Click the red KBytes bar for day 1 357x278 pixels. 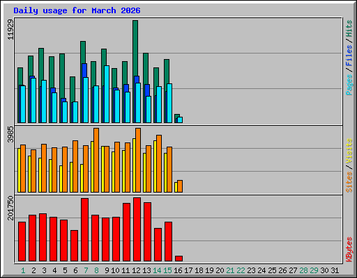tap(22, 241)
